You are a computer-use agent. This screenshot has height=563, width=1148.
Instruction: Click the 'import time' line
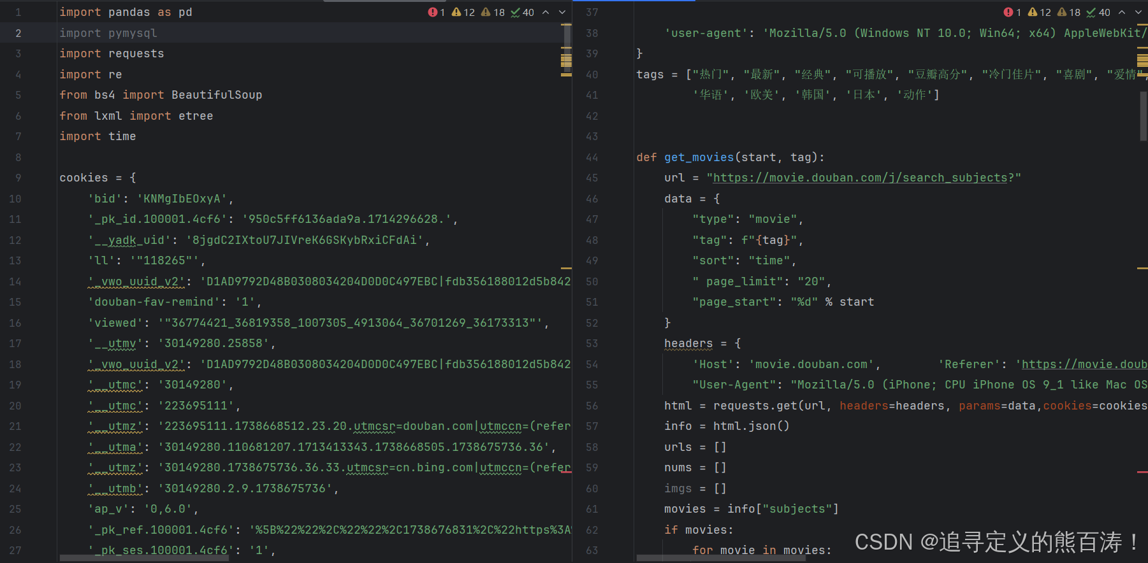tap(98, 136)
